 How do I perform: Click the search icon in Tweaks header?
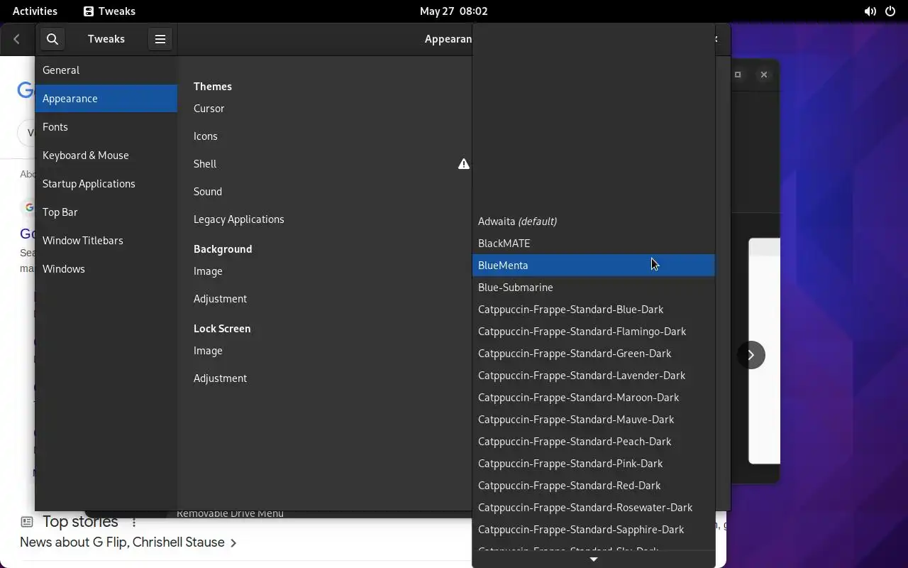click(x=52, y=39)
